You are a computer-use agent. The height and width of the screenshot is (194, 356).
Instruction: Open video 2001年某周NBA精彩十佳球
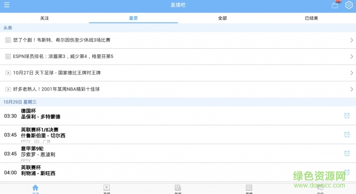[178, 89]
